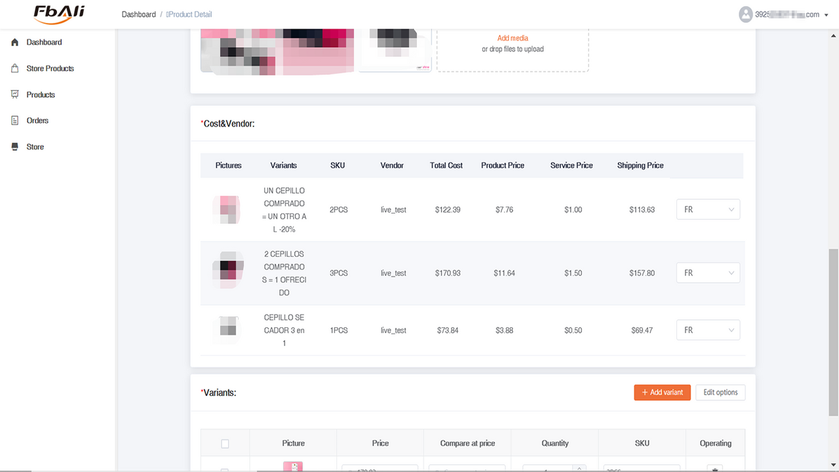Check the select-all checkbox in Variants table
Image resolution: width=839 pixels, height=472 pixels.
[225, 443]
